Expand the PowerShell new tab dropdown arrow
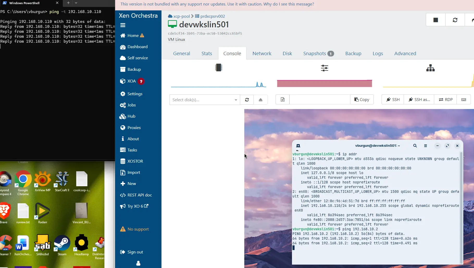 coord(76,3)
